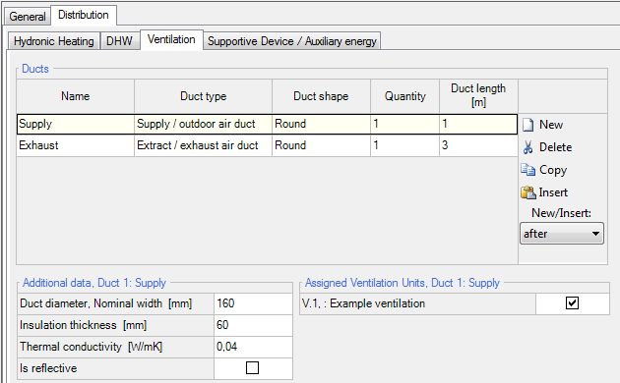Edit the Duct diameter value 160
The width and height of the screenshot is (620, 383).
(253, 303)
